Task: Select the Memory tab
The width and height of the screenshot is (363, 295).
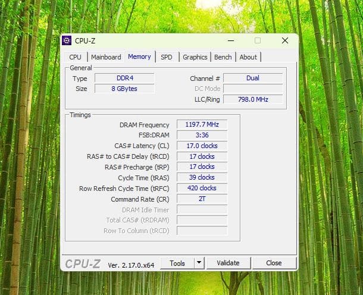Action: 139,57
